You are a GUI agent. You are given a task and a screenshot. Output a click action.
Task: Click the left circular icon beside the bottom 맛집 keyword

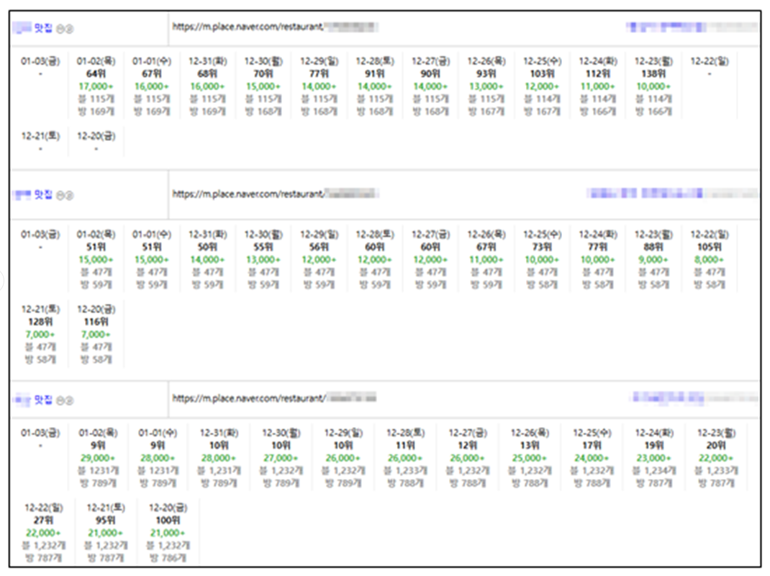60,400
